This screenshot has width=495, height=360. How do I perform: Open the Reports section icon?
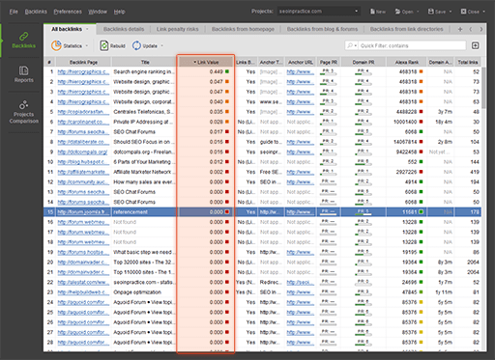coord(23,70)
